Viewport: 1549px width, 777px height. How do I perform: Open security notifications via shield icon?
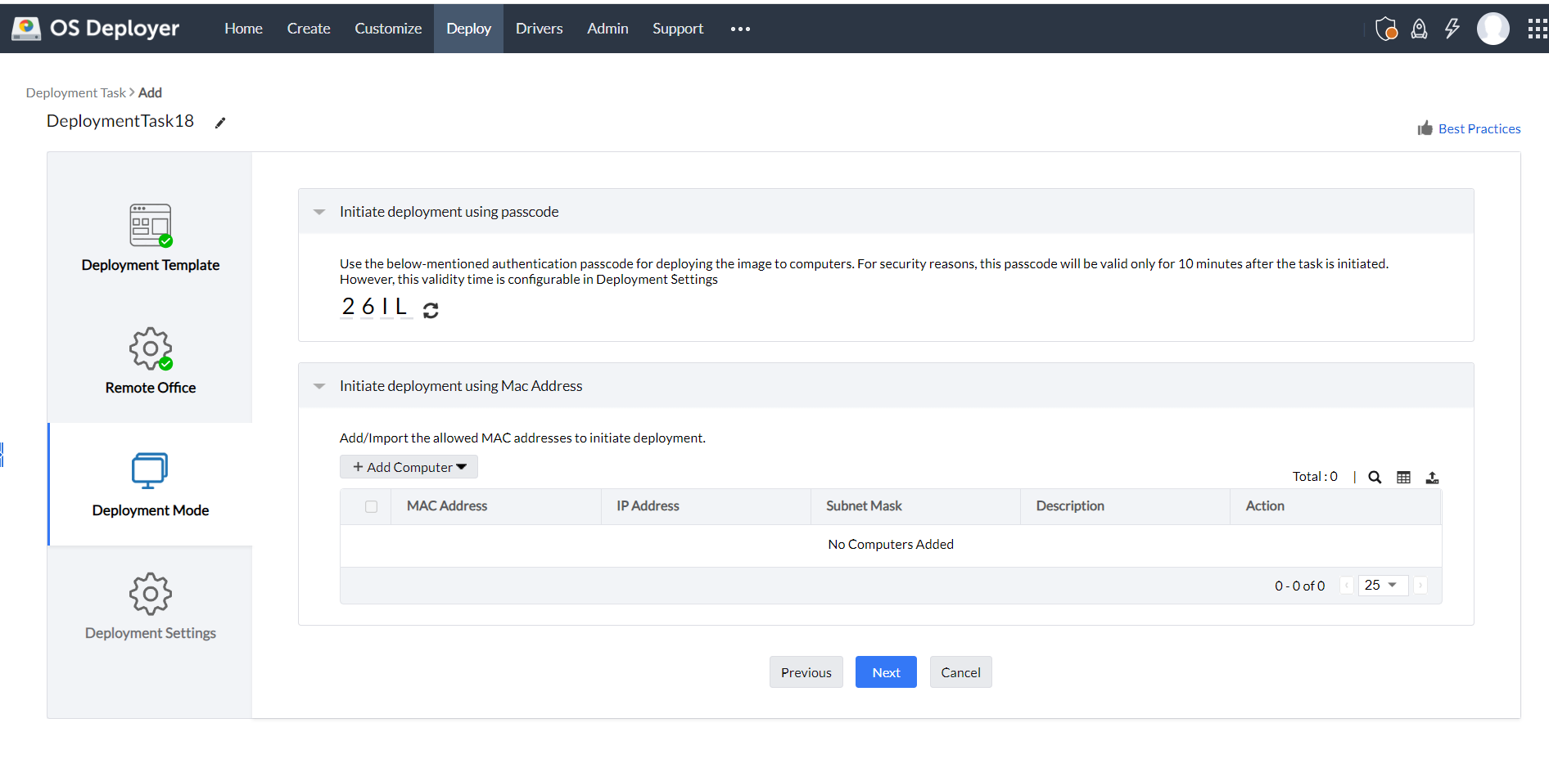(1387, 28)
